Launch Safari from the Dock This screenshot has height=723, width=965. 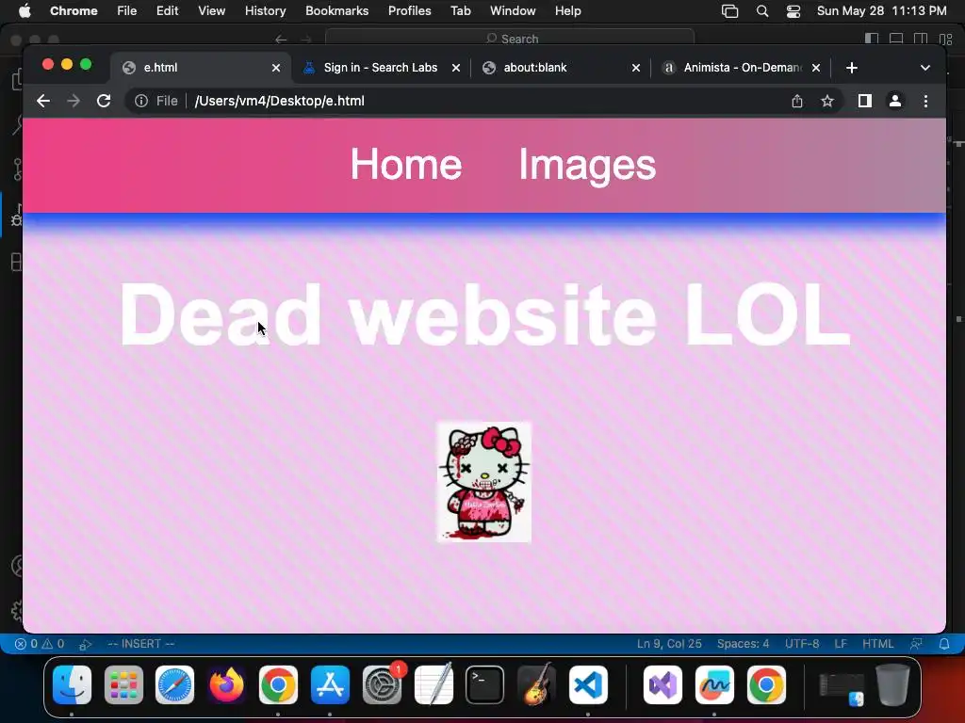174,684
